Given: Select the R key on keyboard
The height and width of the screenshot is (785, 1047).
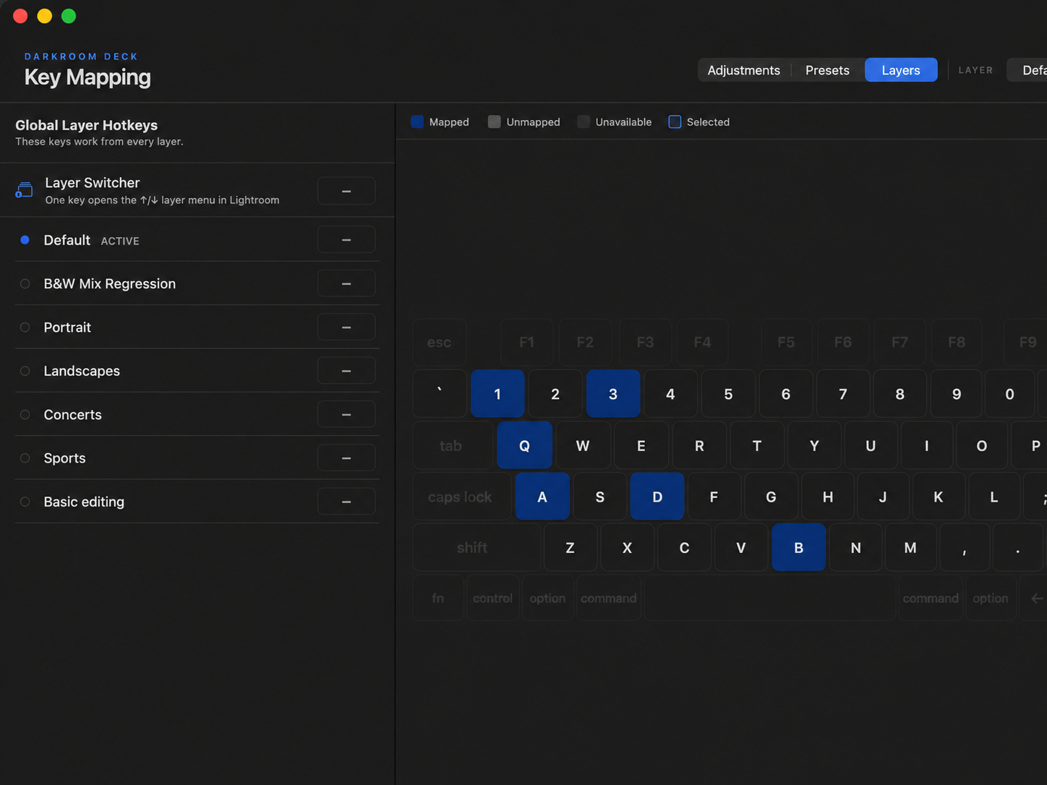Looking at the screenshot, I should point(699,446).
